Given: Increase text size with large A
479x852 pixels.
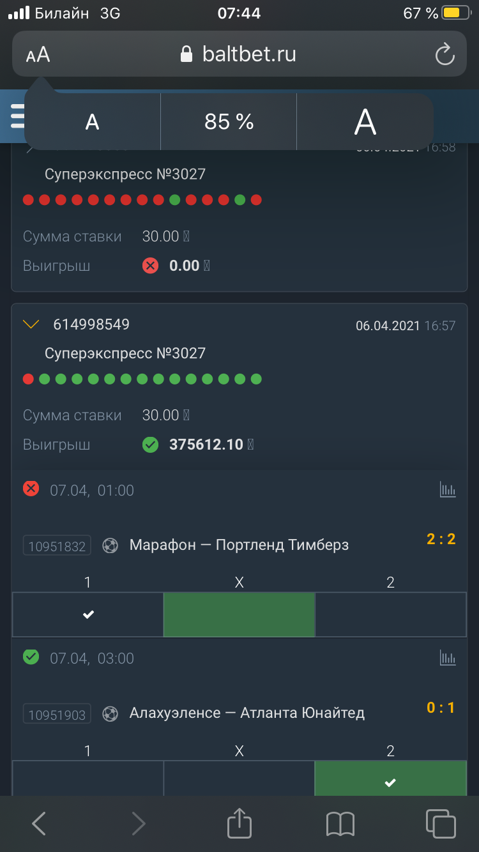Looking at the screenshot, I should 365,122.
